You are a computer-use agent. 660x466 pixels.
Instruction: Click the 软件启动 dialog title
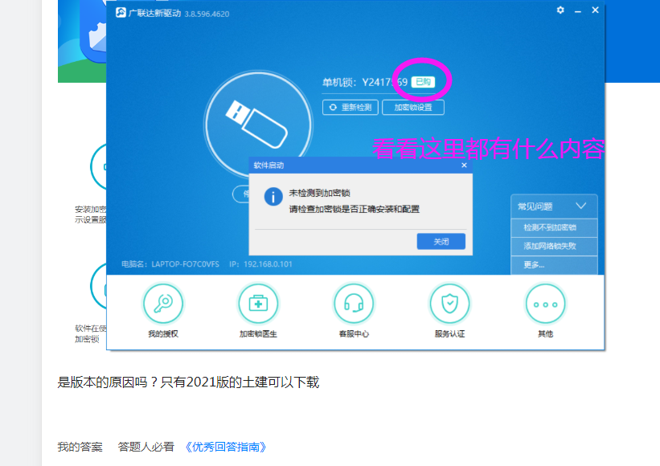pyautogui.click(x=269, y=166)
